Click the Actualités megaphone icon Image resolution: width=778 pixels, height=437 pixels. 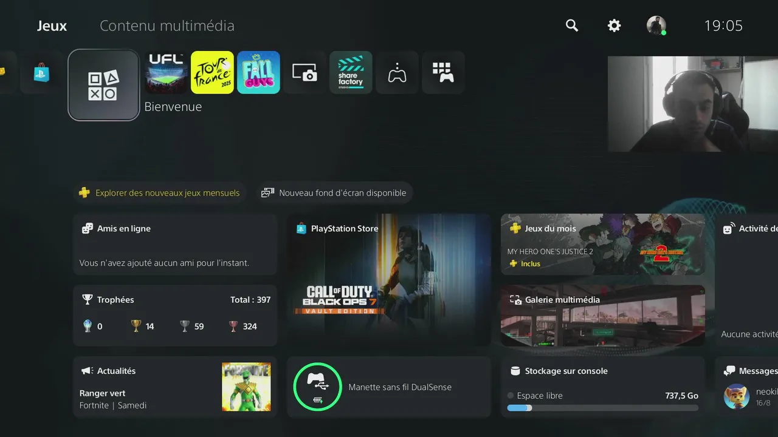click(x=88, y=371)
